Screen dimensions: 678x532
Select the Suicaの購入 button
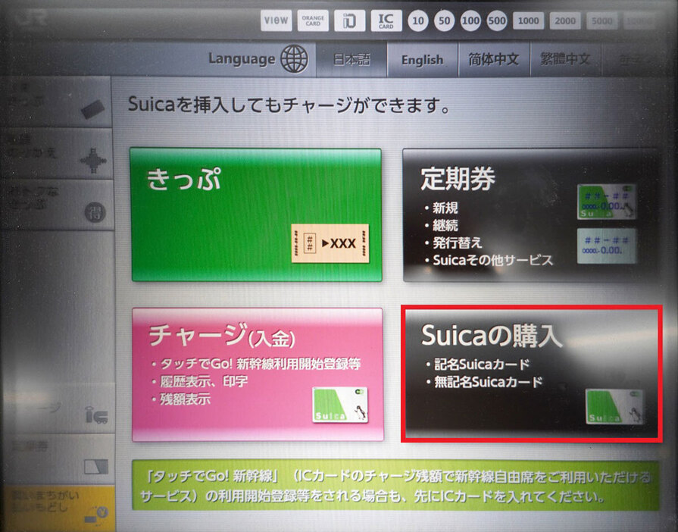point(532,374)
